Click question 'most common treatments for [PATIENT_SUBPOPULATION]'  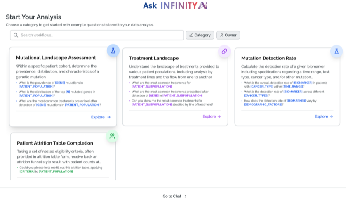(x=161, y=85)
